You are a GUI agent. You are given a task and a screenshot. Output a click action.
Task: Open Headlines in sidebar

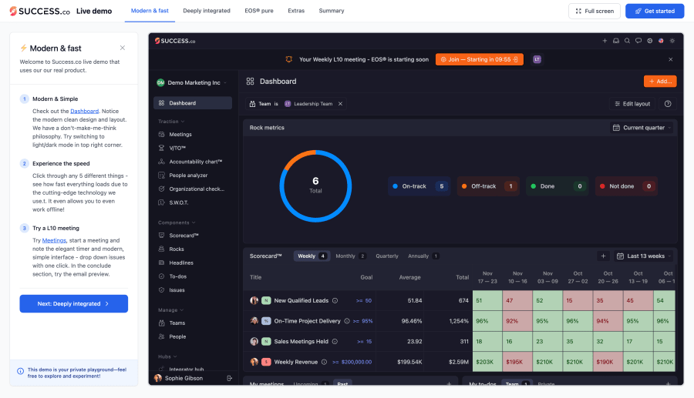point(193,263)
